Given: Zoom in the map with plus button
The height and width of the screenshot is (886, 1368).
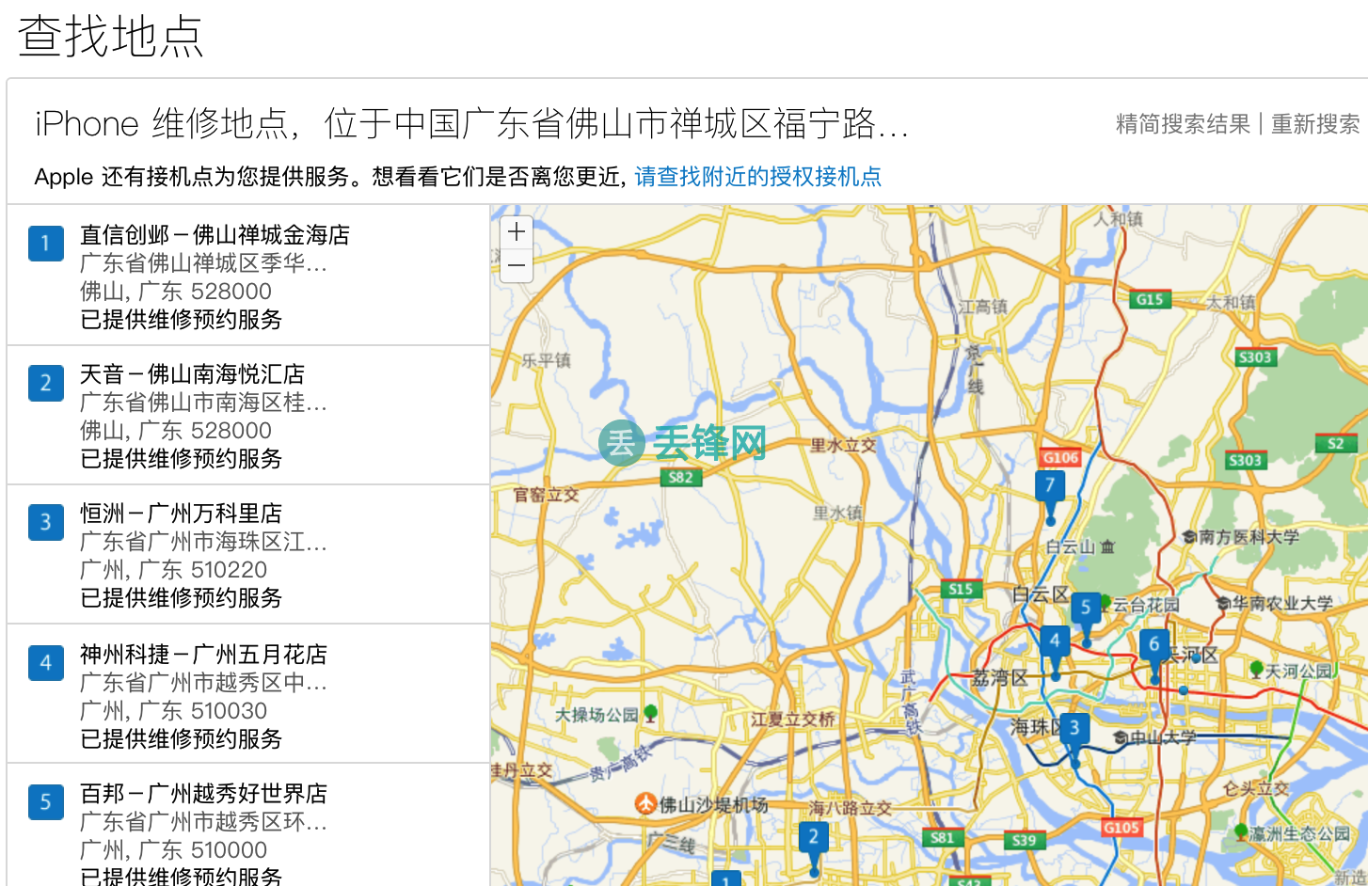Looking at the screenshot, I should [517, 232].
